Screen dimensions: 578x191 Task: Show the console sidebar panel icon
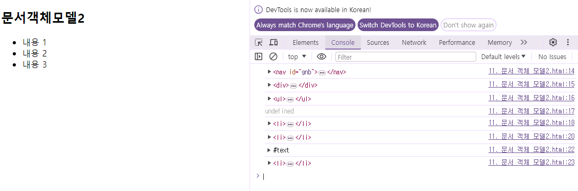click(259, 56)
